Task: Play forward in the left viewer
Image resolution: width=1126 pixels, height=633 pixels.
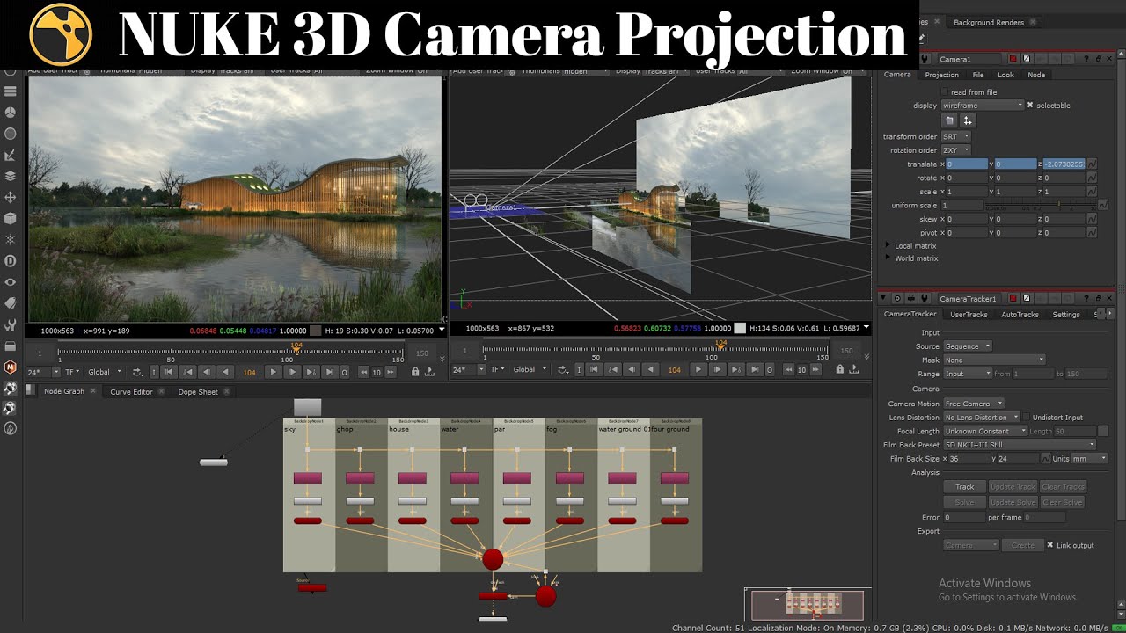Action: tap(273, 372)
